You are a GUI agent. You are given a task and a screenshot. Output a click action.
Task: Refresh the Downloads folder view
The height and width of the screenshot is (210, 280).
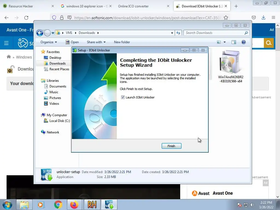coord(178,33)
